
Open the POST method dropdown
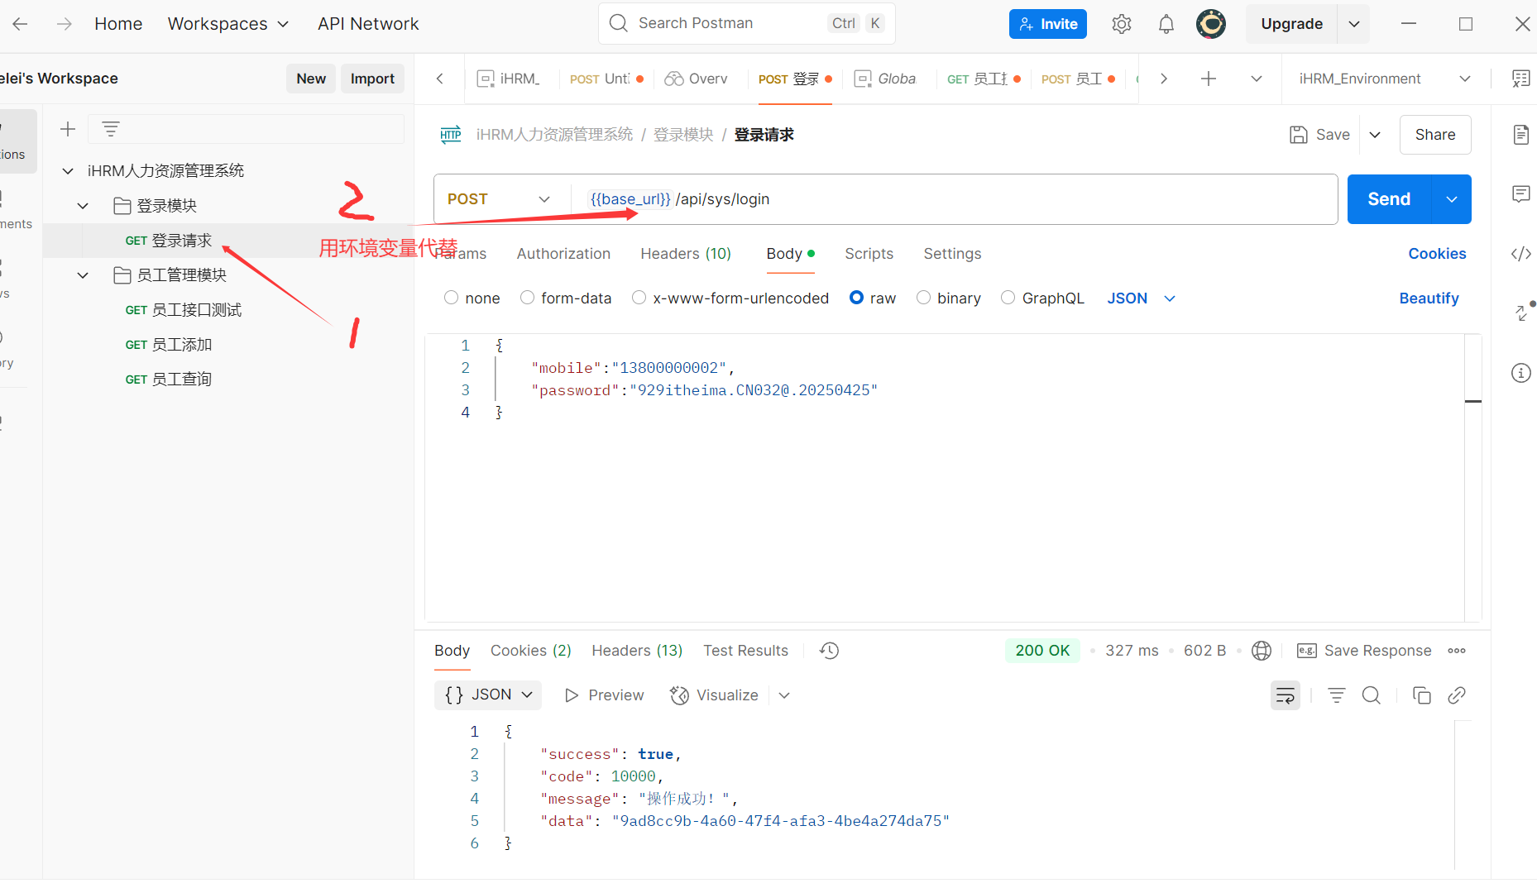pyautogui.click(x=499, y=199)
